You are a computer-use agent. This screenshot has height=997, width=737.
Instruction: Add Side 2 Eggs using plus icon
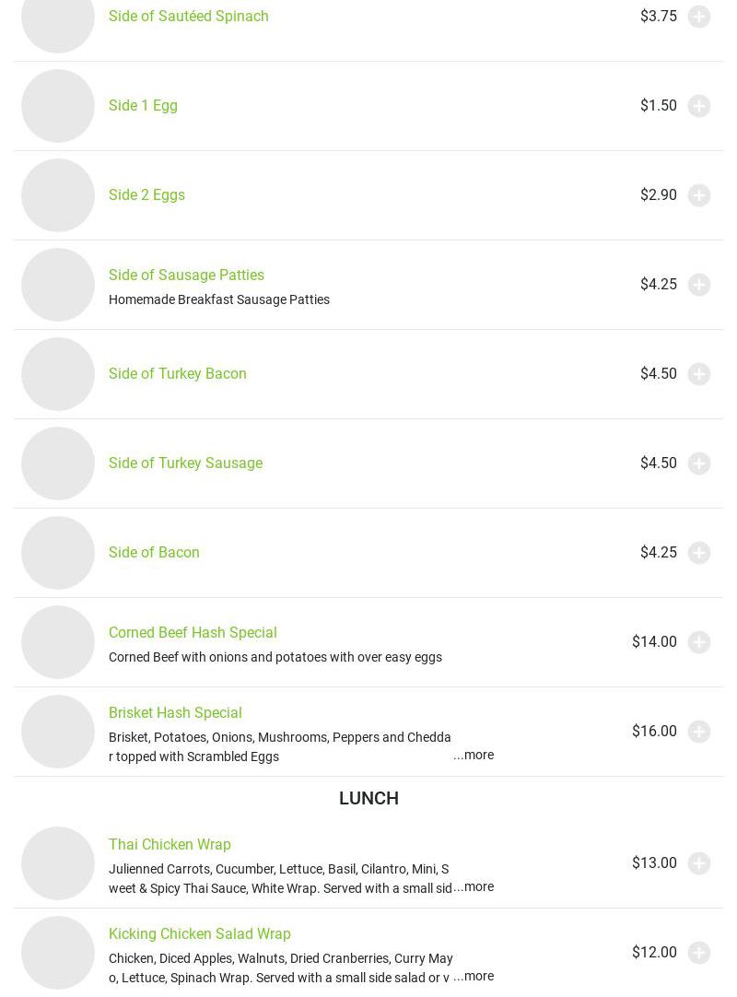[x=699, y=195]
